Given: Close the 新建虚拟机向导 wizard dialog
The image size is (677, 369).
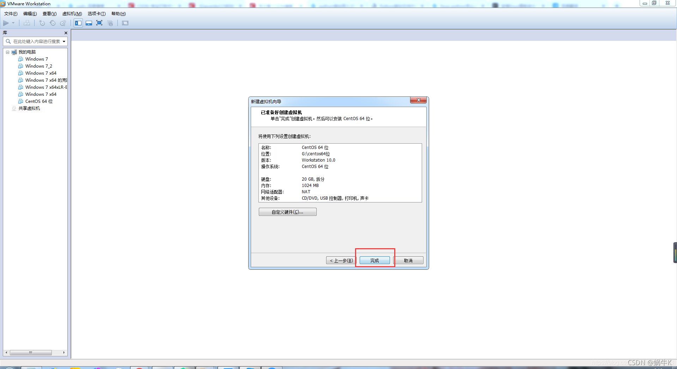Looking at the screenshot, I should [x=418, y=100].
